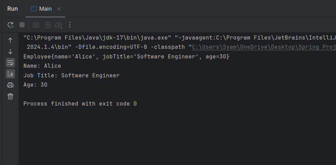Click the down arrow in sidebar
Image resolution: width=336 pixels, height=165 pixels.
tap(10, 52)
